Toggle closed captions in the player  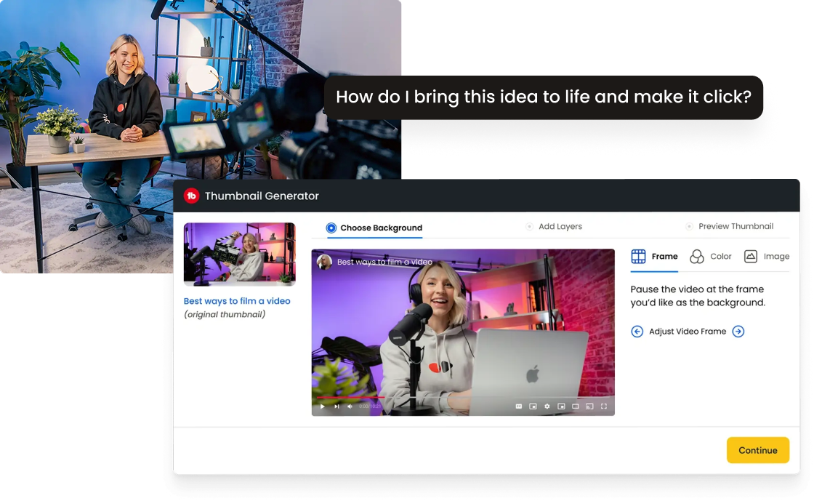(519, 406)
